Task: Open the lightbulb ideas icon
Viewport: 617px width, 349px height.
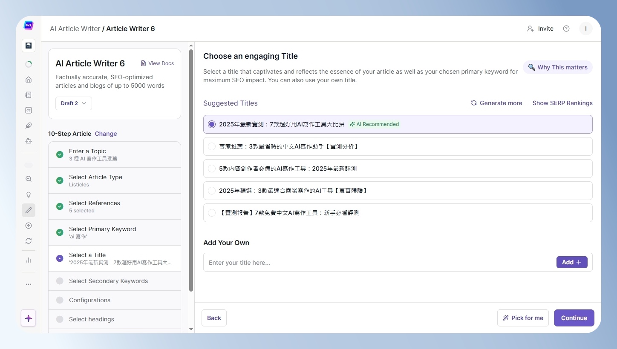Action: (x=29, y=195)
